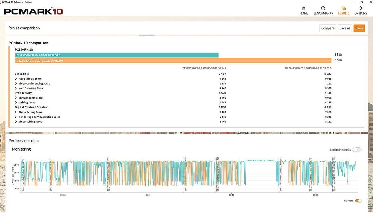Click the PCMark 10 comparison heading

click(28, 43)
